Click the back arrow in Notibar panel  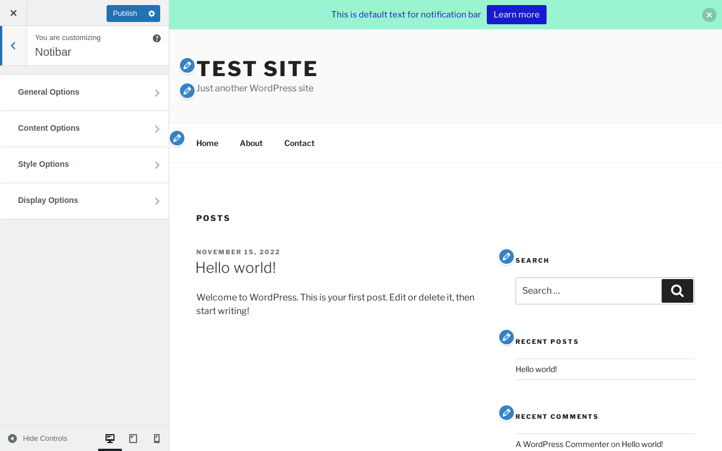(x=14, y=46)
